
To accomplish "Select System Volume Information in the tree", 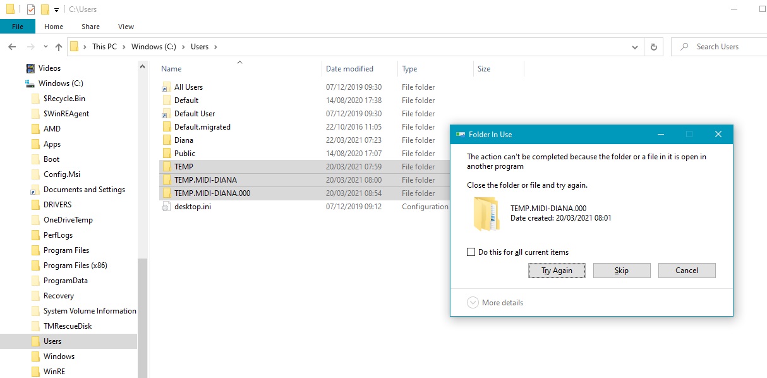I will tap(89, 311).
